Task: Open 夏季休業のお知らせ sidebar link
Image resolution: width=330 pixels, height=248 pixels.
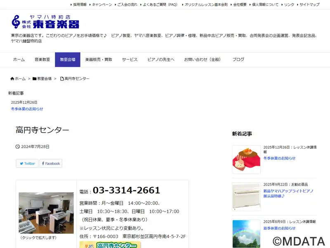Action: pyautogui.click(x=280, y=228)
